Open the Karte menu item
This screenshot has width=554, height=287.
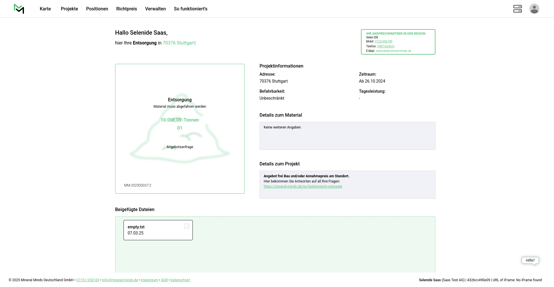point(45,9)
